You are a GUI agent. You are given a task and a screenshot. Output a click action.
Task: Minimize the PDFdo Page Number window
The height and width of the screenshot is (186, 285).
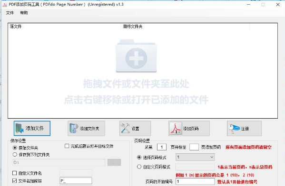pos(249,5)
